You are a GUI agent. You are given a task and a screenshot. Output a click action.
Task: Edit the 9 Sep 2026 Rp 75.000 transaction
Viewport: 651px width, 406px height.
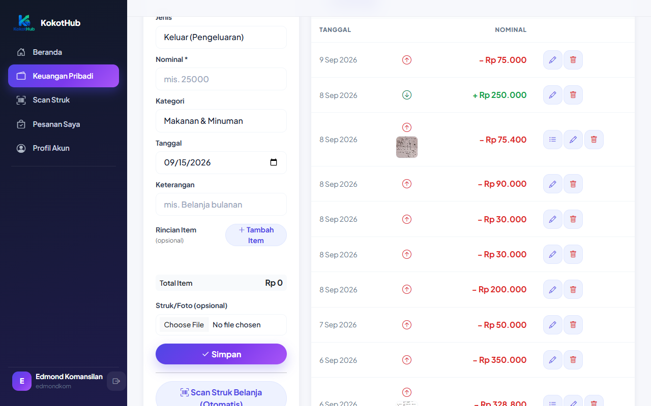(552, 60)
